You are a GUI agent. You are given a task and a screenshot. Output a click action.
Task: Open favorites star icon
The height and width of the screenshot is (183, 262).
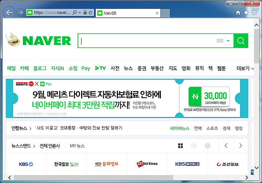tap(246, 12)
